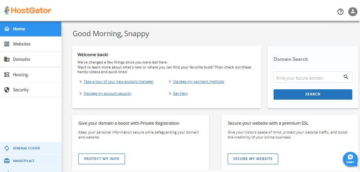Click the Marketplace gift icon
The width and height of the screenshot is (360, 172).
coord(7,161)
